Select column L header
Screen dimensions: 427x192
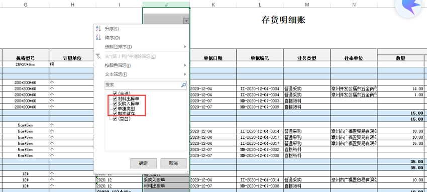pos(260,5)
